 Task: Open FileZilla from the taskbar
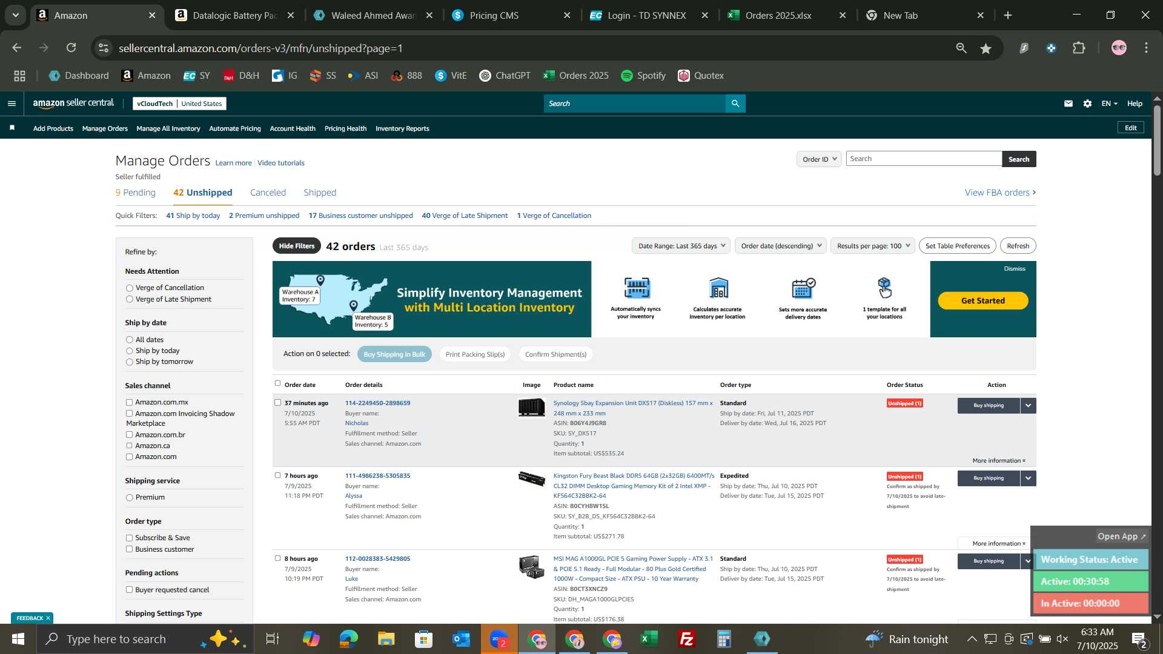tap(687, 639)
